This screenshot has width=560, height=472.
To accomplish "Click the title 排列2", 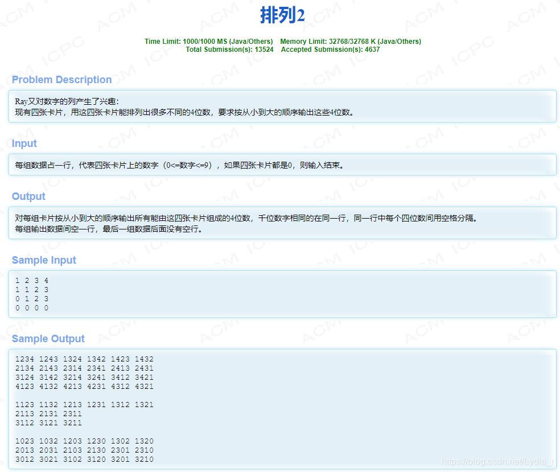I will pos(282,15).
